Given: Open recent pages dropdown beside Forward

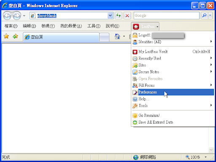Looking at the screenshot, I should pyautogui.click(x=24, y=16).
